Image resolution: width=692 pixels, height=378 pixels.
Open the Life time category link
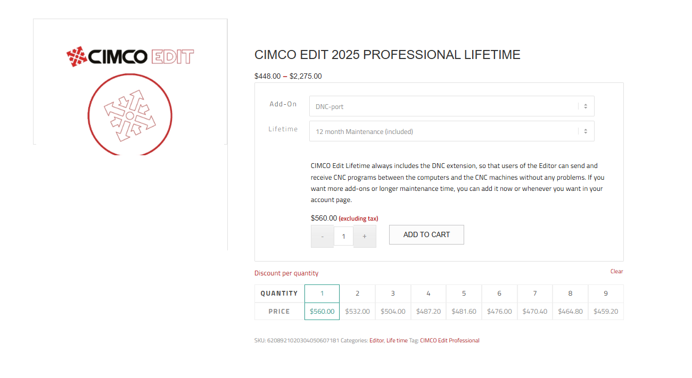click(x=397, y=340)
